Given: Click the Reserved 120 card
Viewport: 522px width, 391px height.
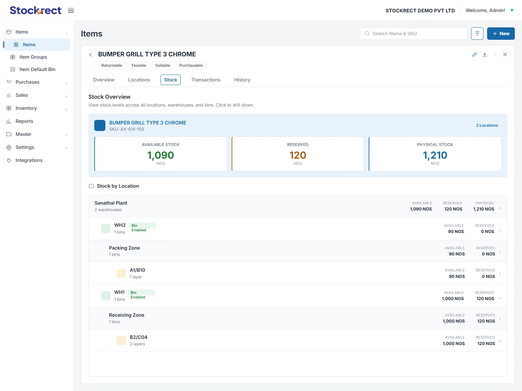Looking at the screenshot, I should tap(298, 154).
